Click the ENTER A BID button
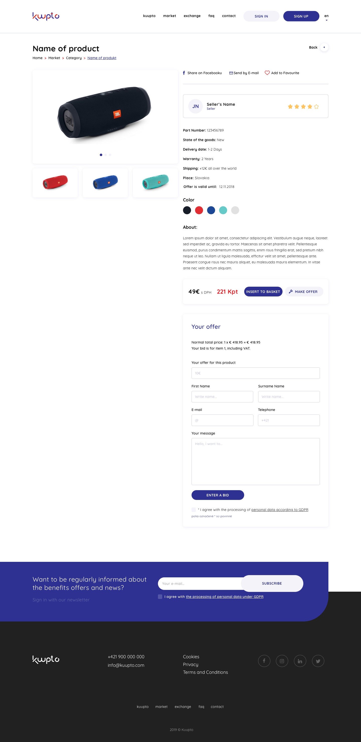This screenshot has height=742, width=361. pyautogui.click(x=218, y=495)
